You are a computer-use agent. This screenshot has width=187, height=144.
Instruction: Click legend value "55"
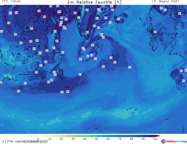coord(96,139)
